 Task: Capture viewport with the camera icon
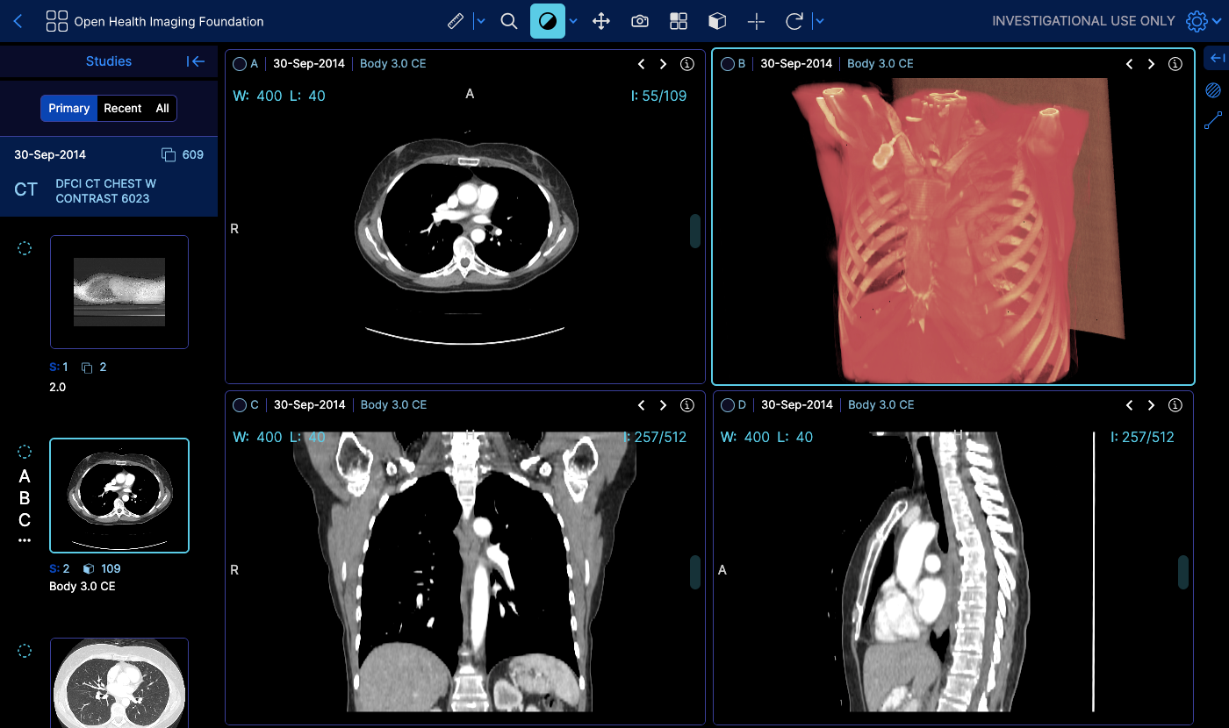point(640,21)
